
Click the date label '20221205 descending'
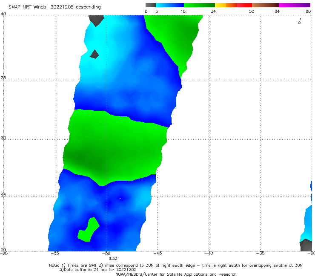click(x=75, y=7)
